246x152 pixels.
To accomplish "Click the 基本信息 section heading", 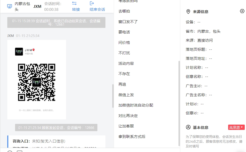I will (x=201, y=127).
